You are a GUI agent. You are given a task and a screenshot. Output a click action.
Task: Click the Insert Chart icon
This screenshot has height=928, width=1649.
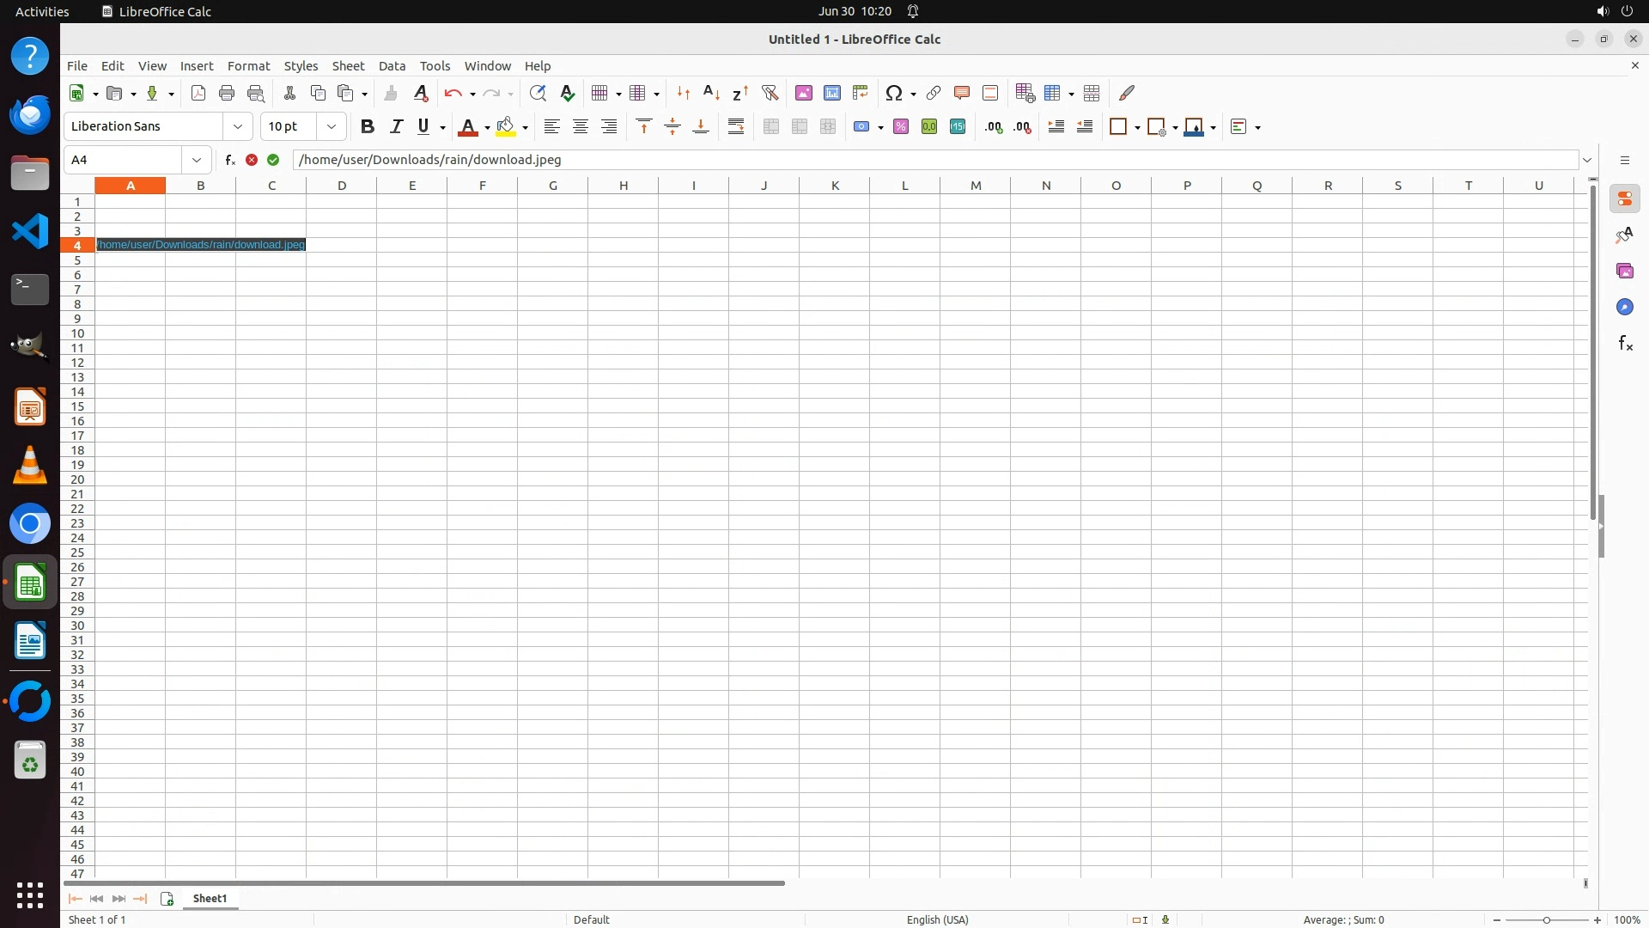(832, 93)
